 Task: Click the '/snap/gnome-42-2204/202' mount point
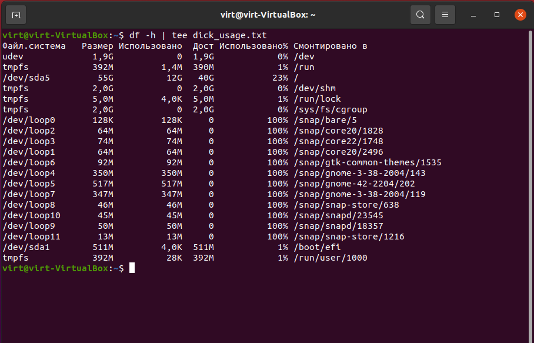click(354, 184)
